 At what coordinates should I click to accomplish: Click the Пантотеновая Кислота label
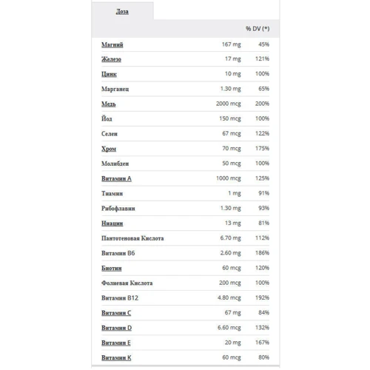point(132,238)
